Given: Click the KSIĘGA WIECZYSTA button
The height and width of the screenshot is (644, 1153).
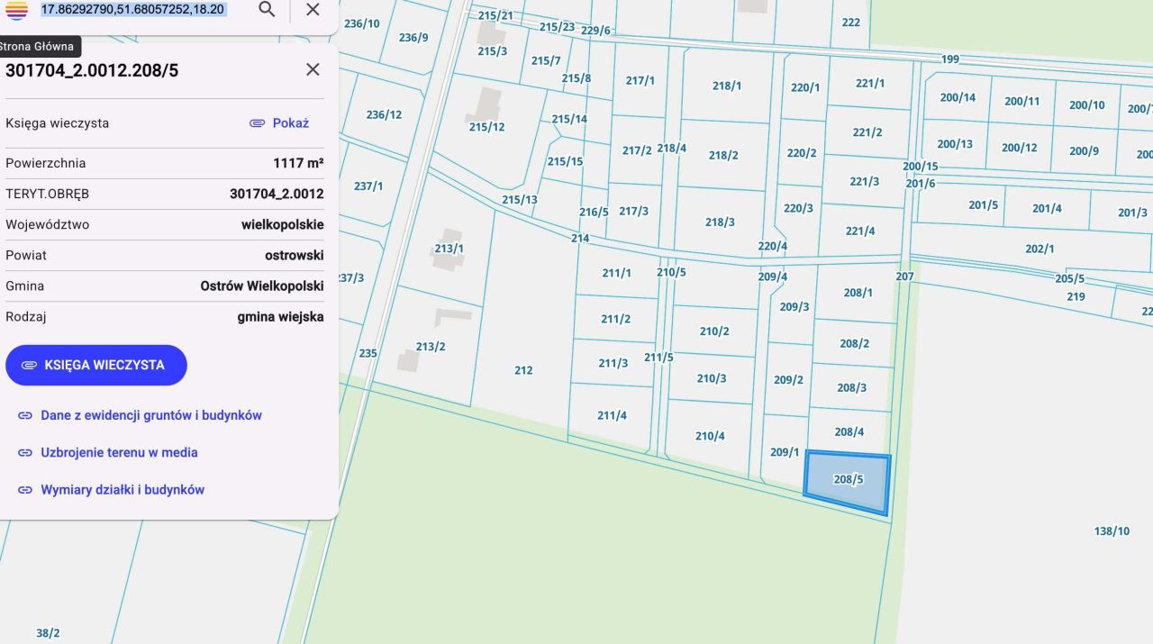Looking at the screenshot, I should tap(96, 365).
